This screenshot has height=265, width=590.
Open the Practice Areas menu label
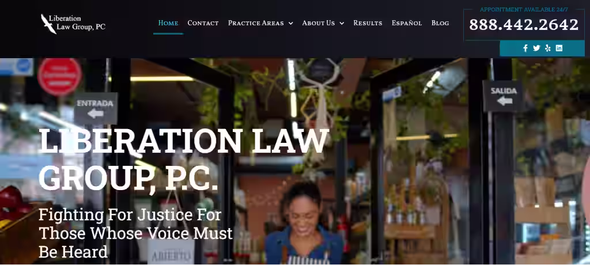256,23
